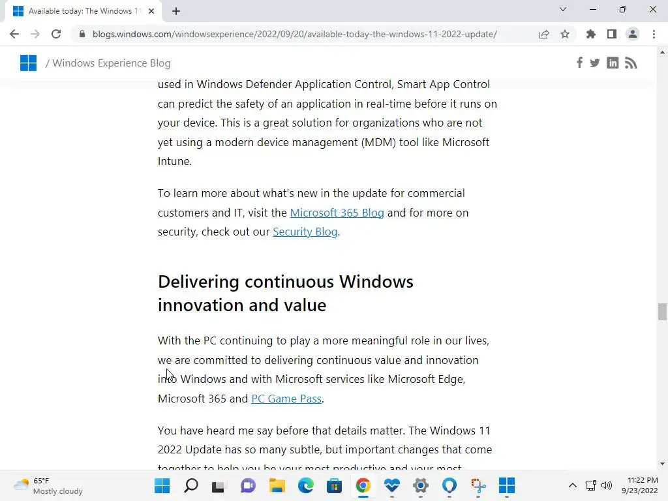Open the Chrome three-dot menu
Viewport: 668px width, 501px height.
click(654, 34)
